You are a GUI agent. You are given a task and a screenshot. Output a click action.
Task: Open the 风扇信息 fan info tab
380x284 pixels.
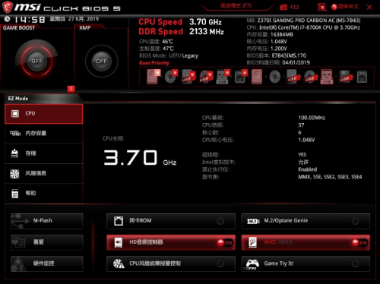pyautogui.click(x=44, y=173)
